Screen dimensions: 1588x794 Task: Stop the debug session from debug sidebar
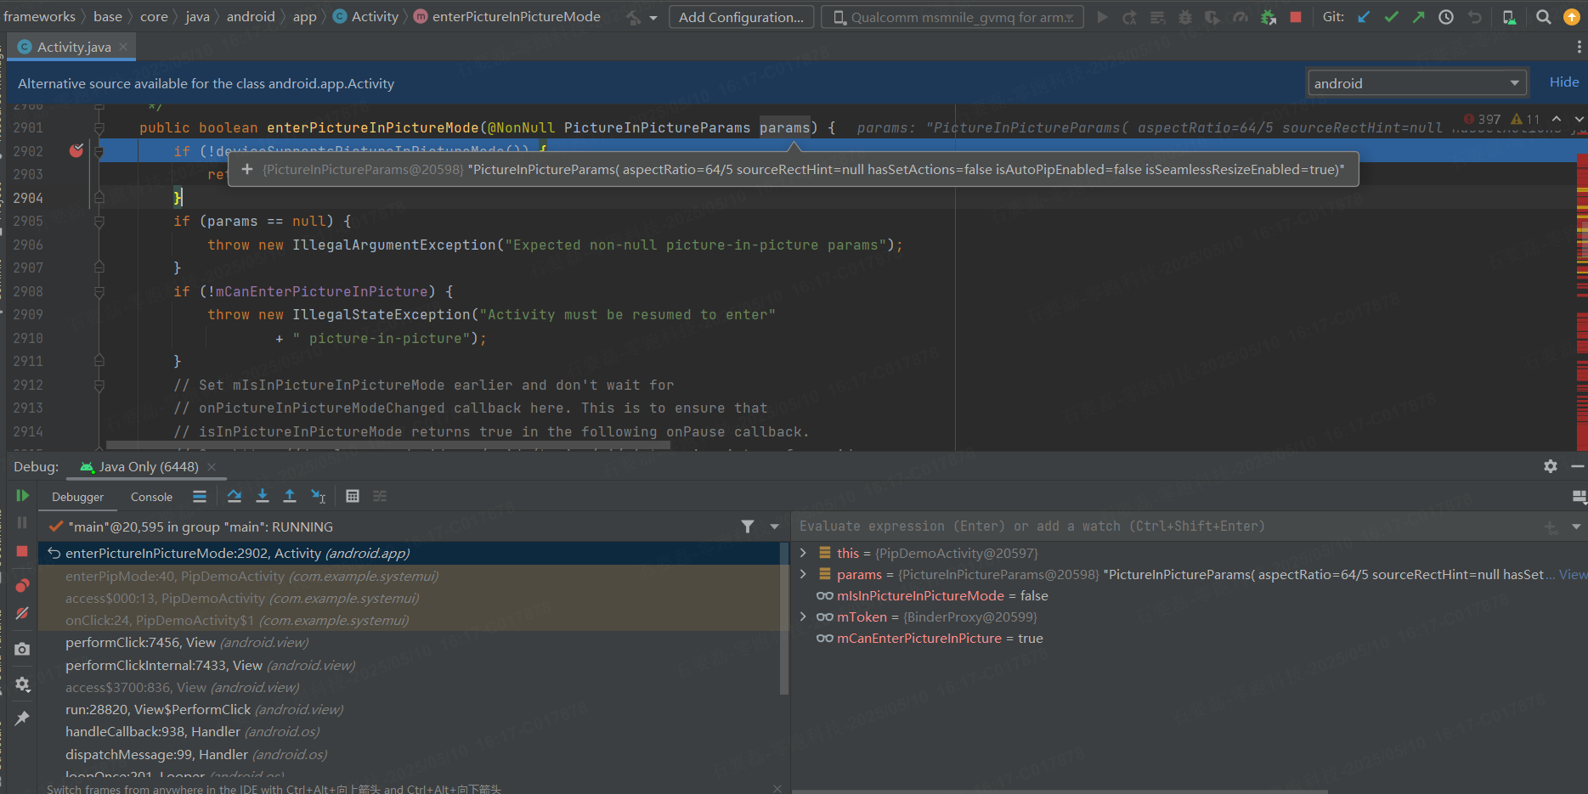click(22, 551)
